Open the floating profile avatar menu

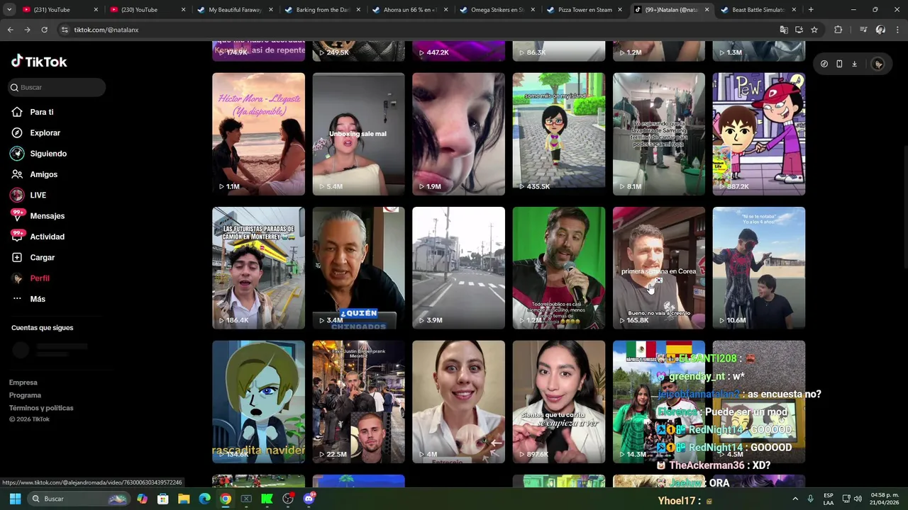point(878,64)
